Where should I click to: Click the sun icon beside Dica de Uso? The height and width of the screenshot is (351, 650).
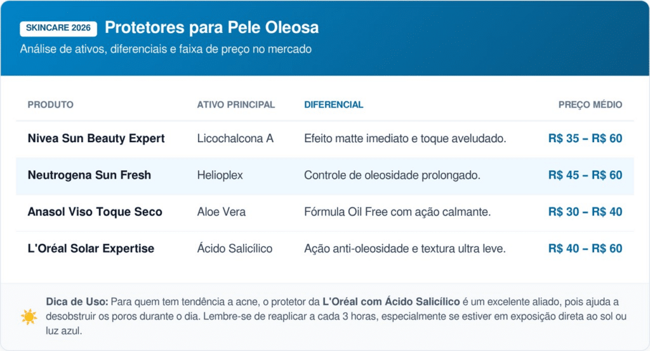click(29, 316)
